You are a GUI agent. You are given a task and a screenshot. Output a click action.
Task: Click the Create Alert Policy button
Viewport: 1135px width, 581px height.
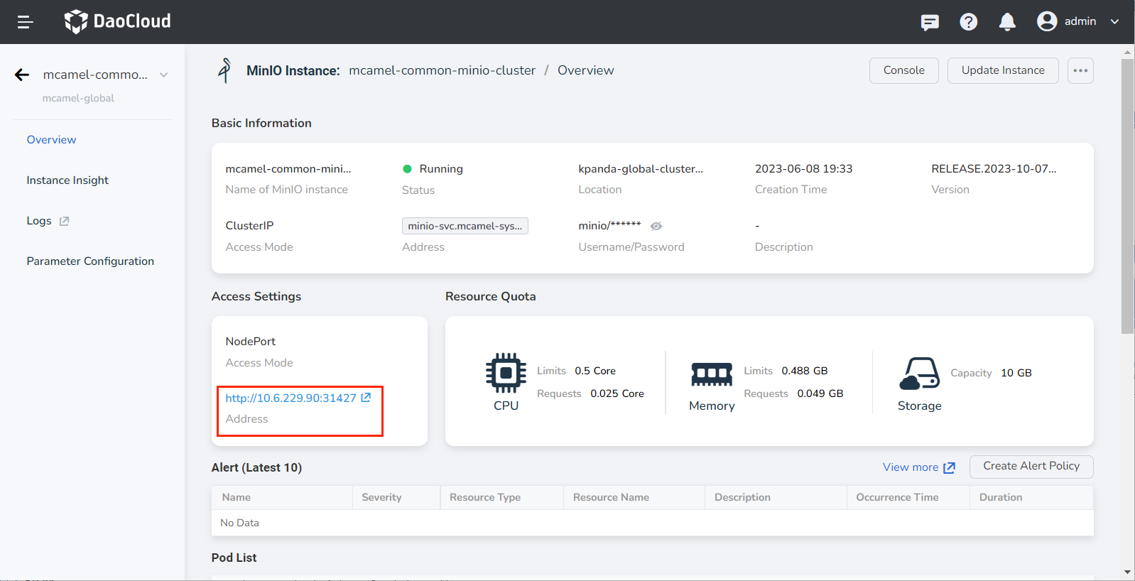(x=1031, y=466)
